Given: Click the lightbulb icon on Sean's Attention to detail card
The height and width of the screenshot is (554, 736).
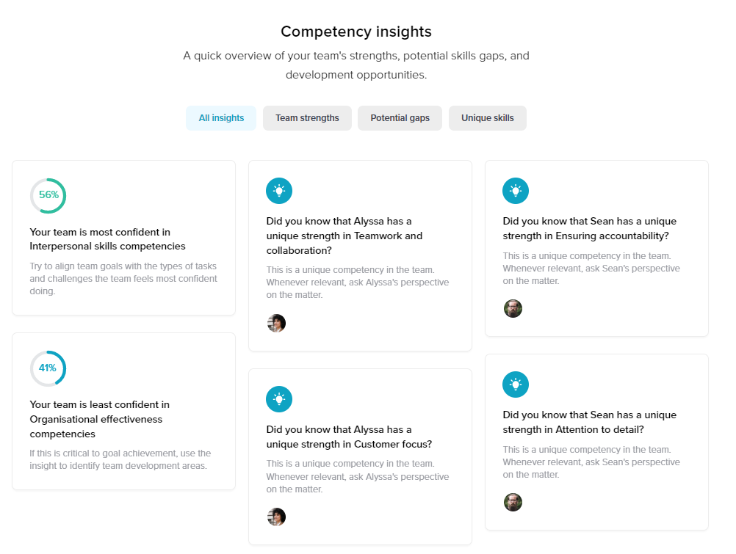Looking at the screenshot, I should pos(515,384).
